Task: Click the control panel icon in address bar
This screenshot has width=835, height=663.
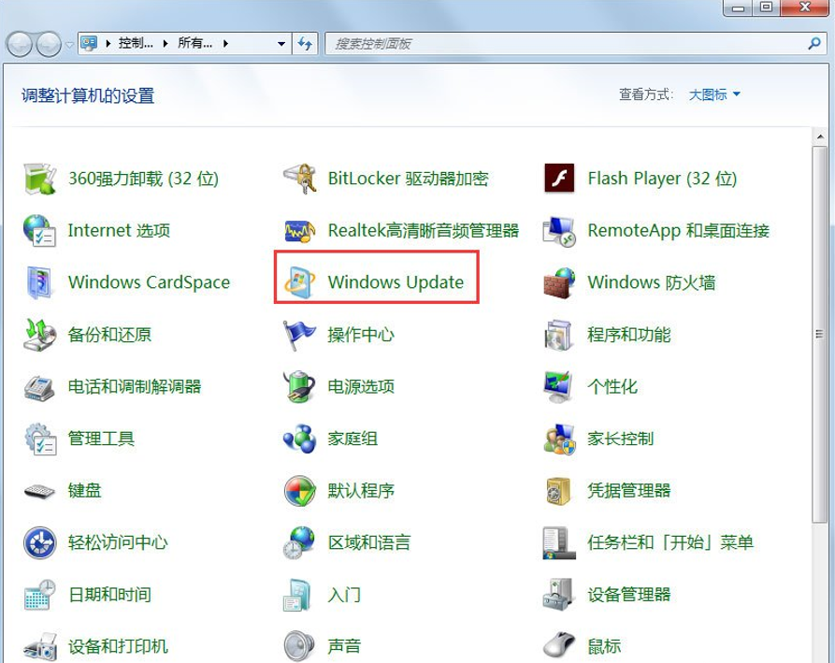Action: point(89,43)
